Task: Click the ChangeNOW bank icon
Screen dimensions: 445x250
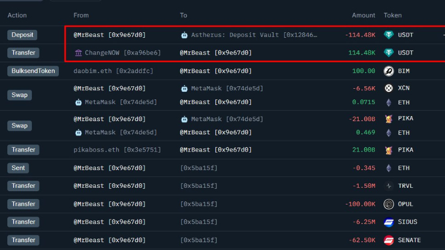Action: click(78, 53)
